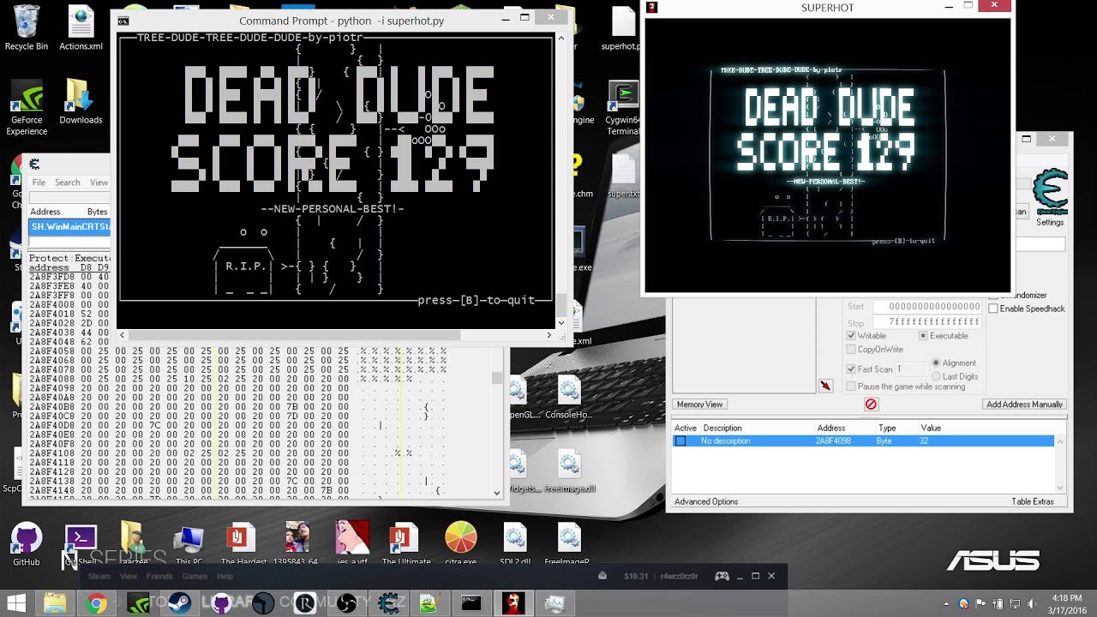1097x617 pixels.
Task: Tick the Enable Speedhack checkbox
Action: tap(993, 308)
